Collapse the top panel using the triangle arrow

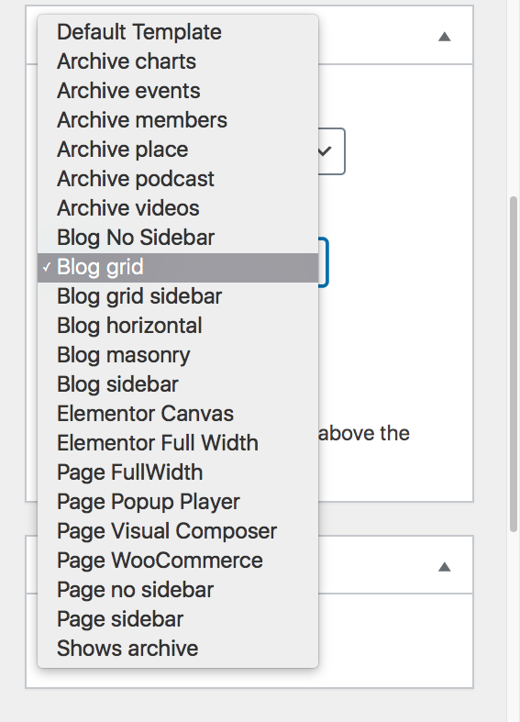click(x=444, y=37)
